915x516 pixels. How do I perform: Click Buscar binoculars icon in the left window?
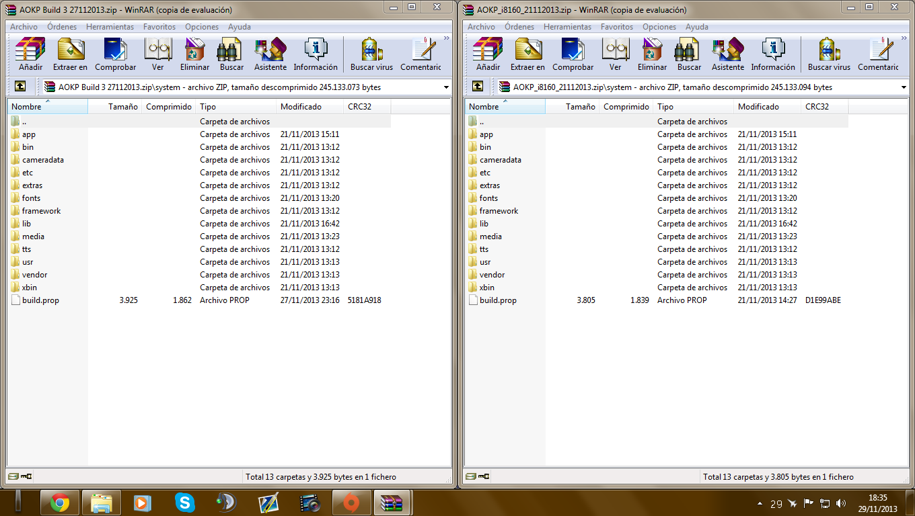pos(232,54)
